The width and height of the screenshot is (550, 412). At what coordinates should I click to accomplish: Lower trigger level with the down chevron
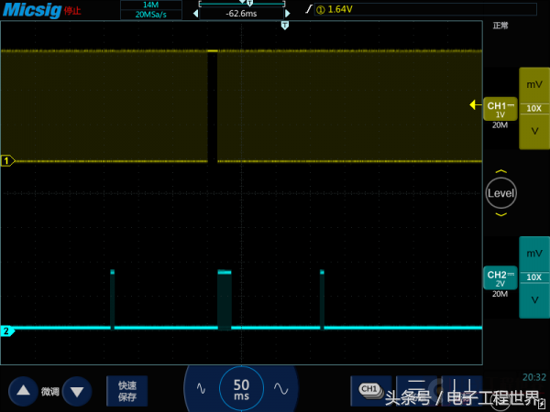[500, 214]
